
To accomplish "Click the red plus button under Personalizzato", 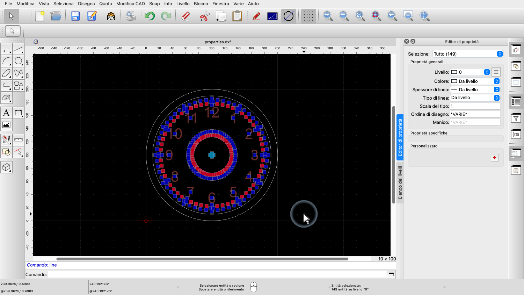I will point(495,158).
